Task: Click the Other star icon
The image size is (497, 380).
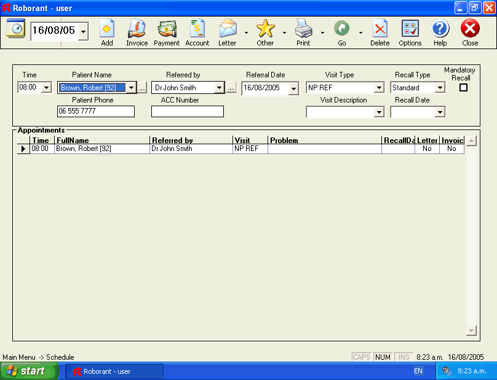Action: coord(265,29)
